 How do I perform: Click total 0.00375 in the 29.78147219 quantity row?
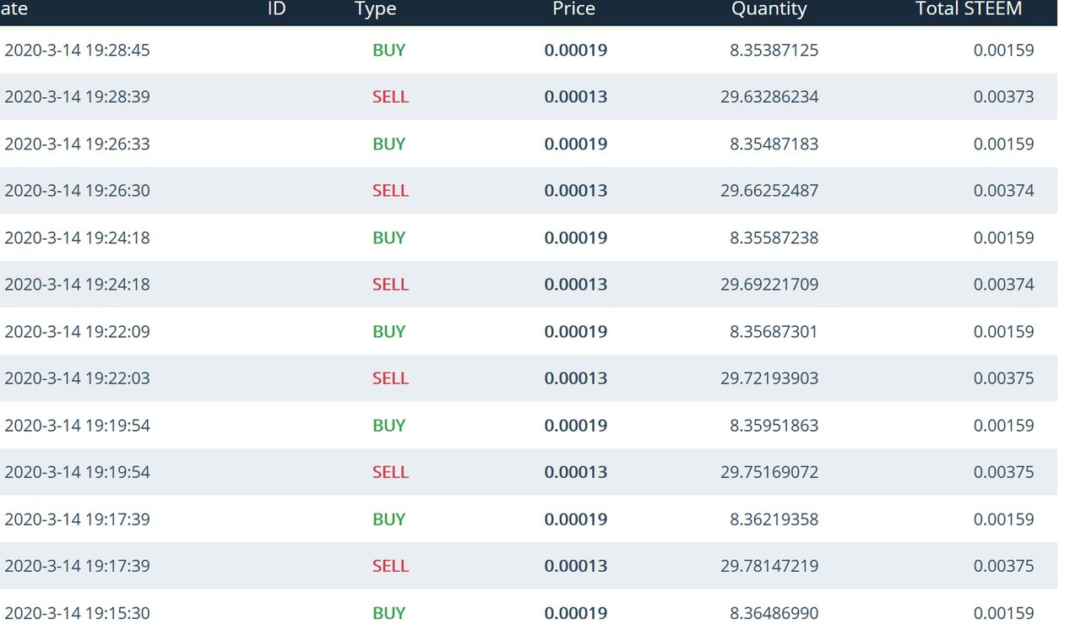1003,566
